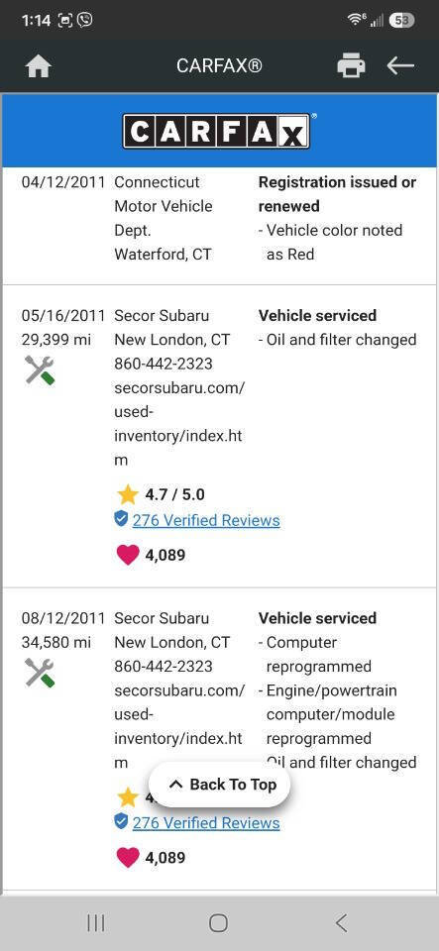The image size is (439, 951).
Task: Open 276 Verified Reviews link for 08/12/2011
Action: point(206,823)
